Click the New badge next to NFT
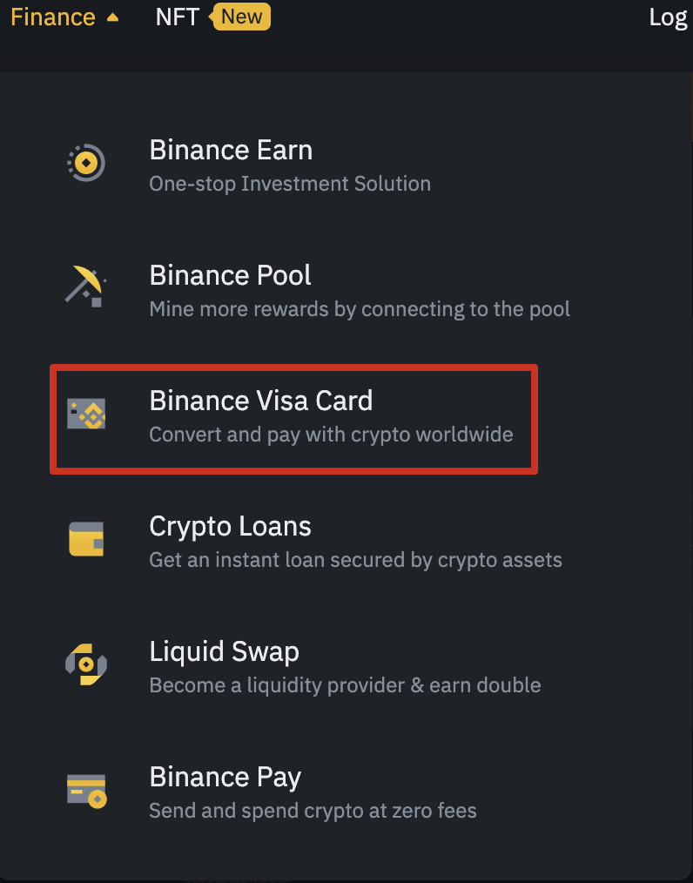The height and width of the screenshot is (883, 693). [240, 16]
